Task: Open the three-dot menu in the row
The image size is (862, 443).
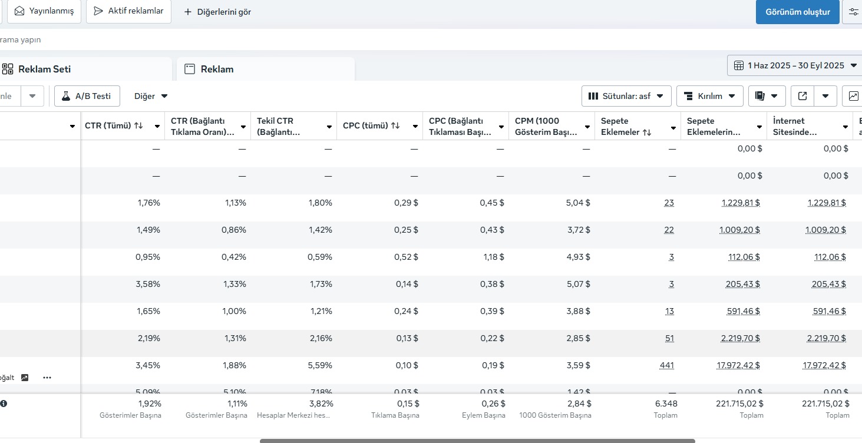Action: 47,378
